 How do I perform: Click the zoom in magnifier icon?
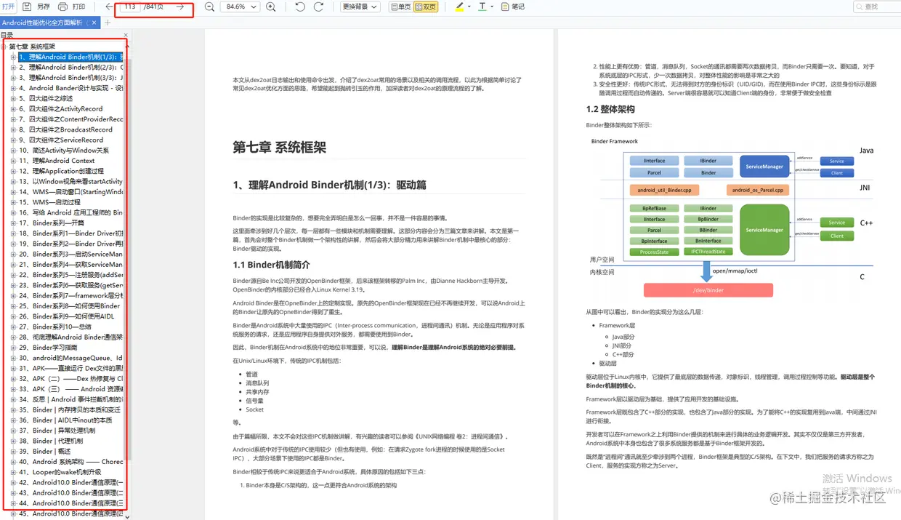pyautogui.click(x=271, y=7)
